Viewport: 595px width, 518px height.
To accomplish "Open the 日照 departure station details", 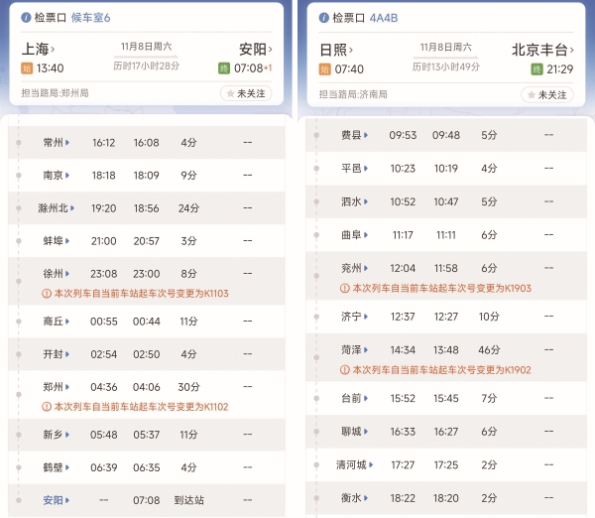I will (x=336, y=49).
